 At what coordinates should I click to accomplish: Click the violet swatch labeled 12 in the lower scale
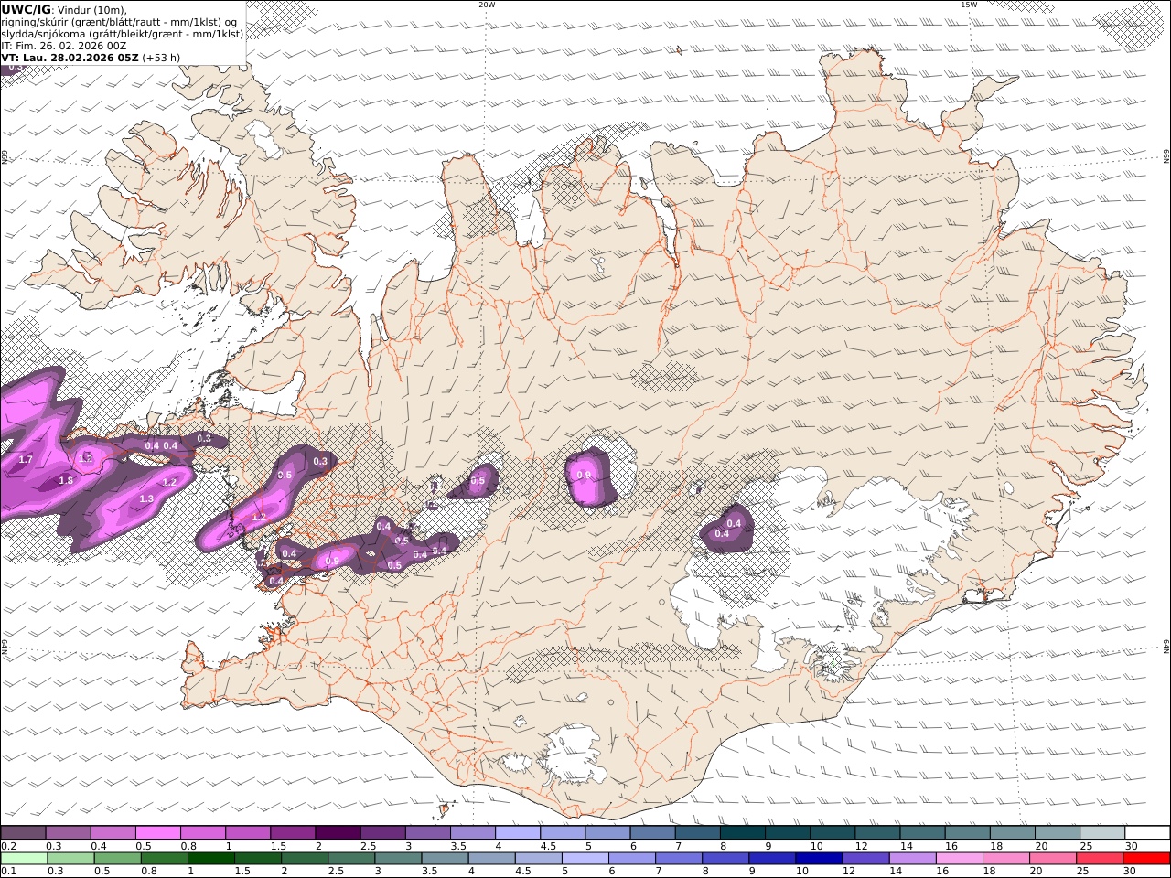coord(865,859)
